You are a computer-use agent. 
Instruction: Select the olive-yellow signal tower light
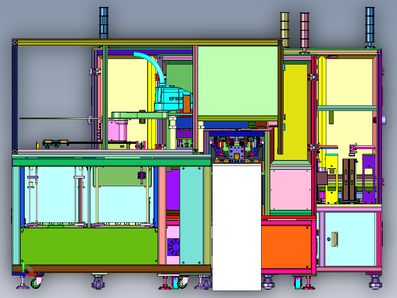pos(285,30)
